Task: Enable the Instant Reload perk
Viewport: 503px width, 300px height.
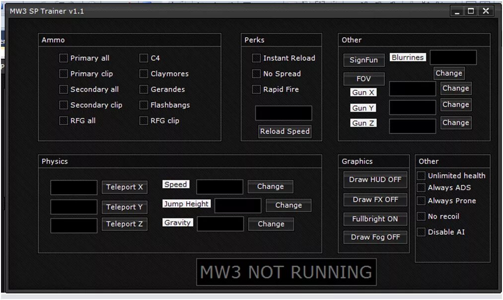Action: (256, 58)
